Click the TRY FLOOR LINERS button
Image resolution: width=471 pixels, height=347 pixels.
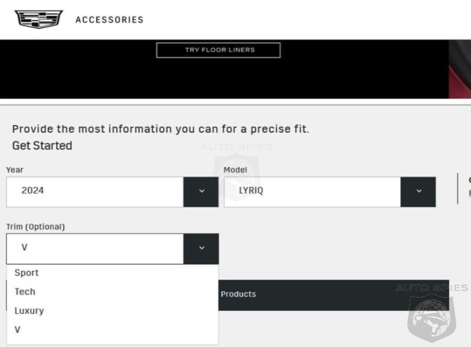point(218,50)
